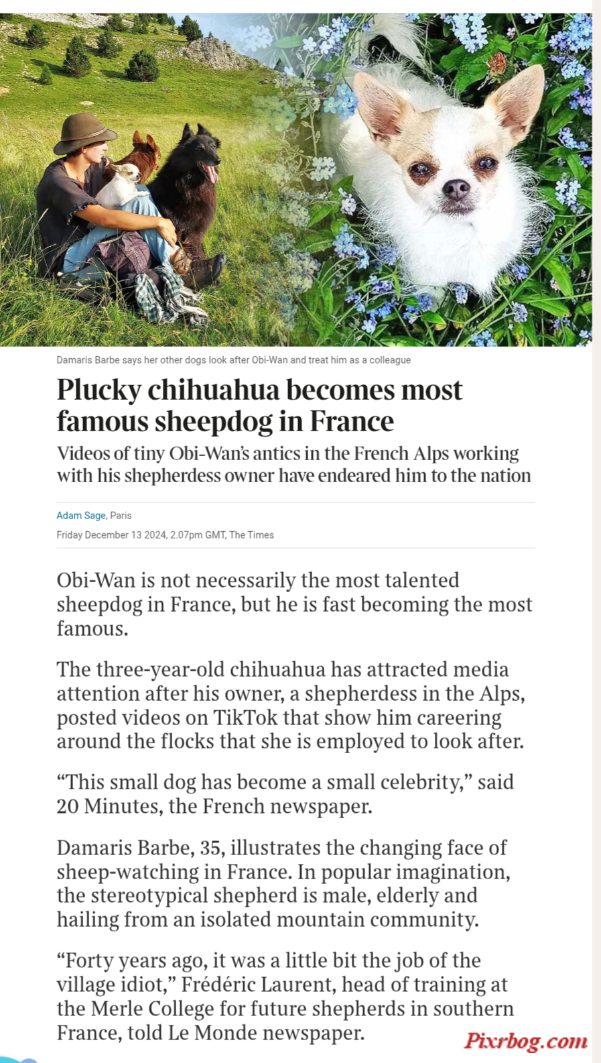The width and height of the screenshot is (601, 1063).
Task: Click the photo caption about Damaris Barbe
Action: point(233,359)
